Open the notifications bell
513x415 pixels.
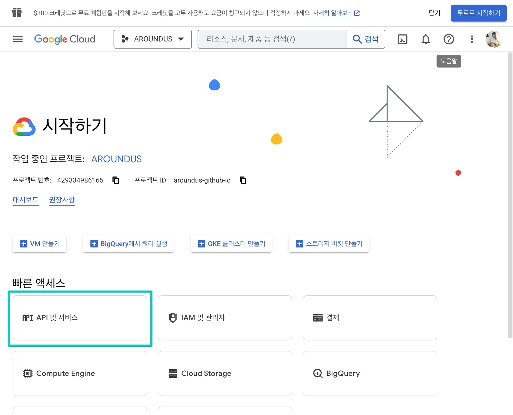pyautogui.click(x=426, y=39)
